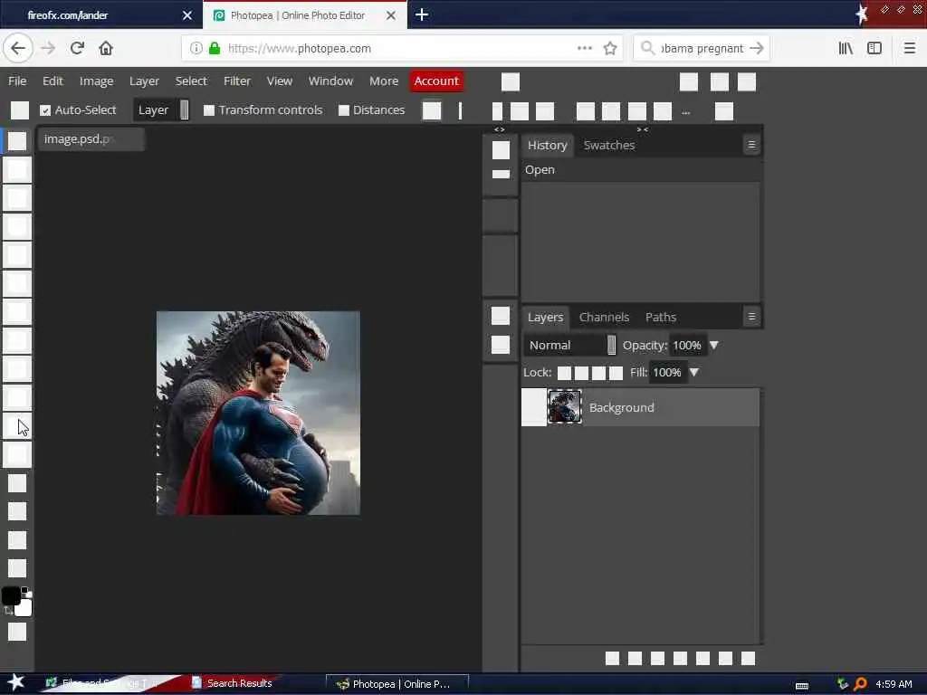Image resolution: width=927 pixels, height=695 pixels.
Task: Toggle last Lock option for layer
Action: click(616, 373)
